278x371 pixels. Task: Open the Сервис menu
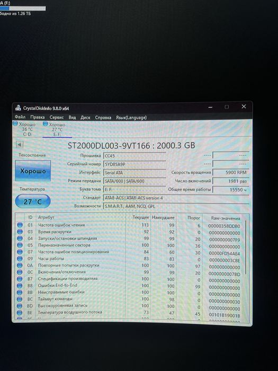(x=57, y=117)
